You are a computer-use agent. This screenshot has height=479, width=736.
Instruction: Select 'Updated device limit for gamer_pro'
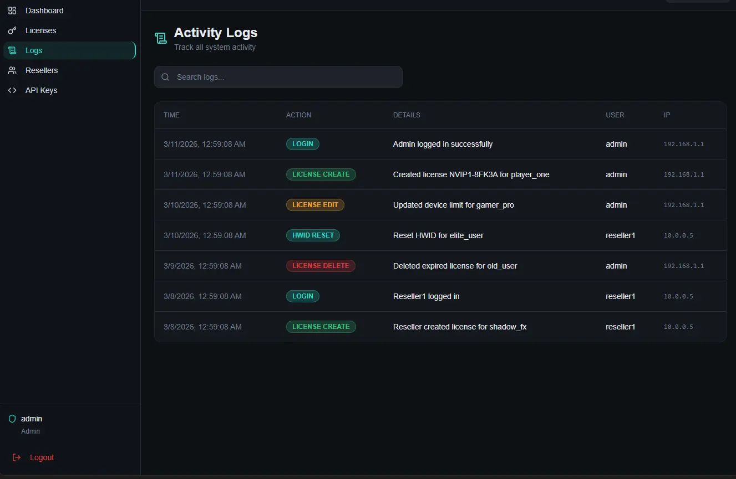(x=454, y=205)
